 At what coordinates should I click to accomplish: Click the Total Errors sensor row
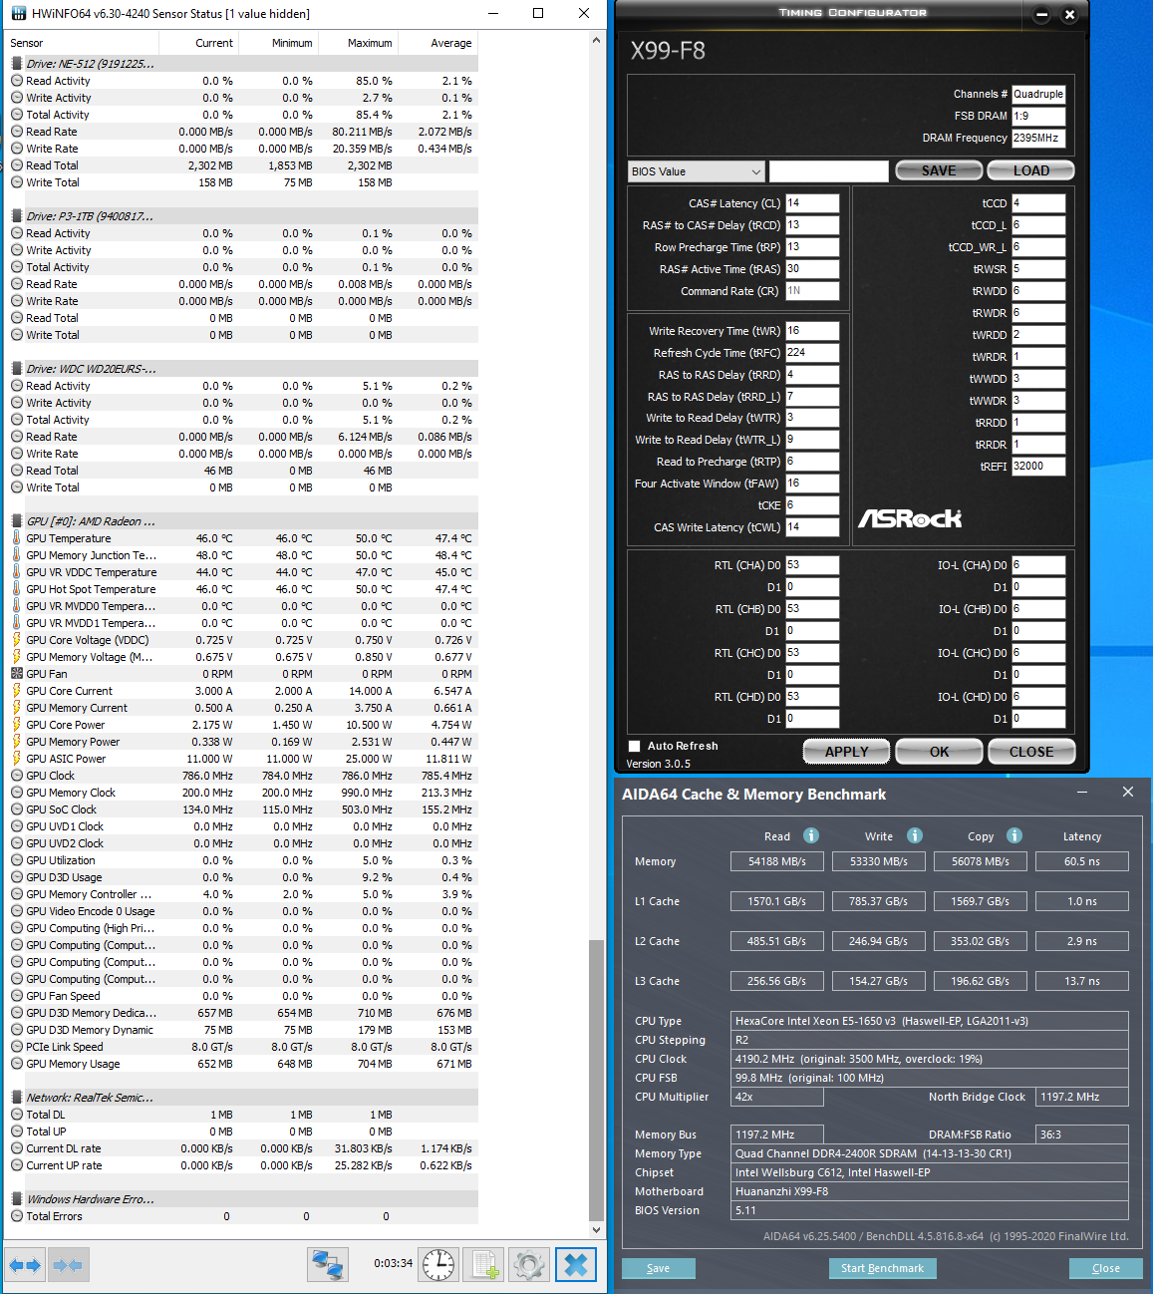coord(243,1216)
